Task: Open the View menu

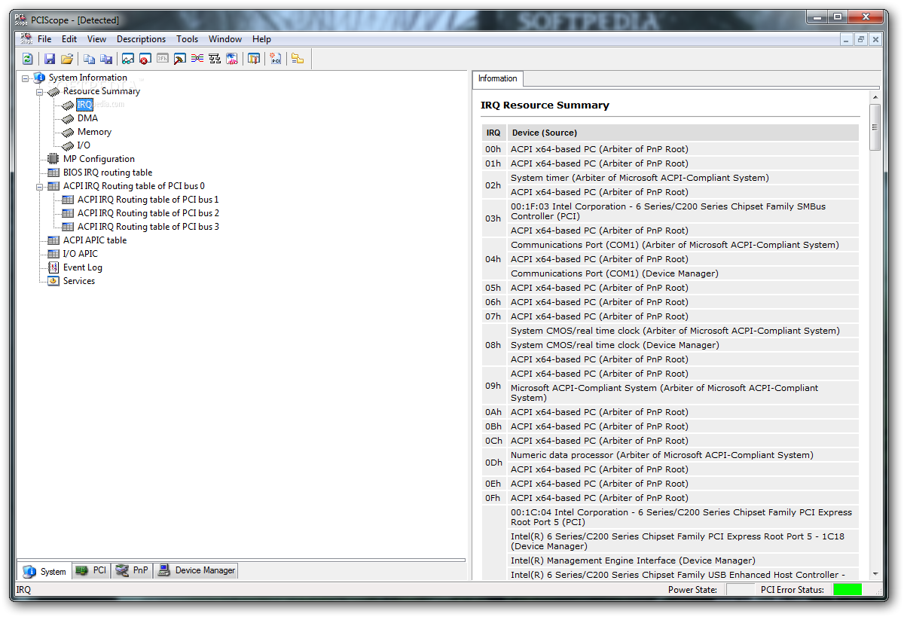Action: point(96,39)
